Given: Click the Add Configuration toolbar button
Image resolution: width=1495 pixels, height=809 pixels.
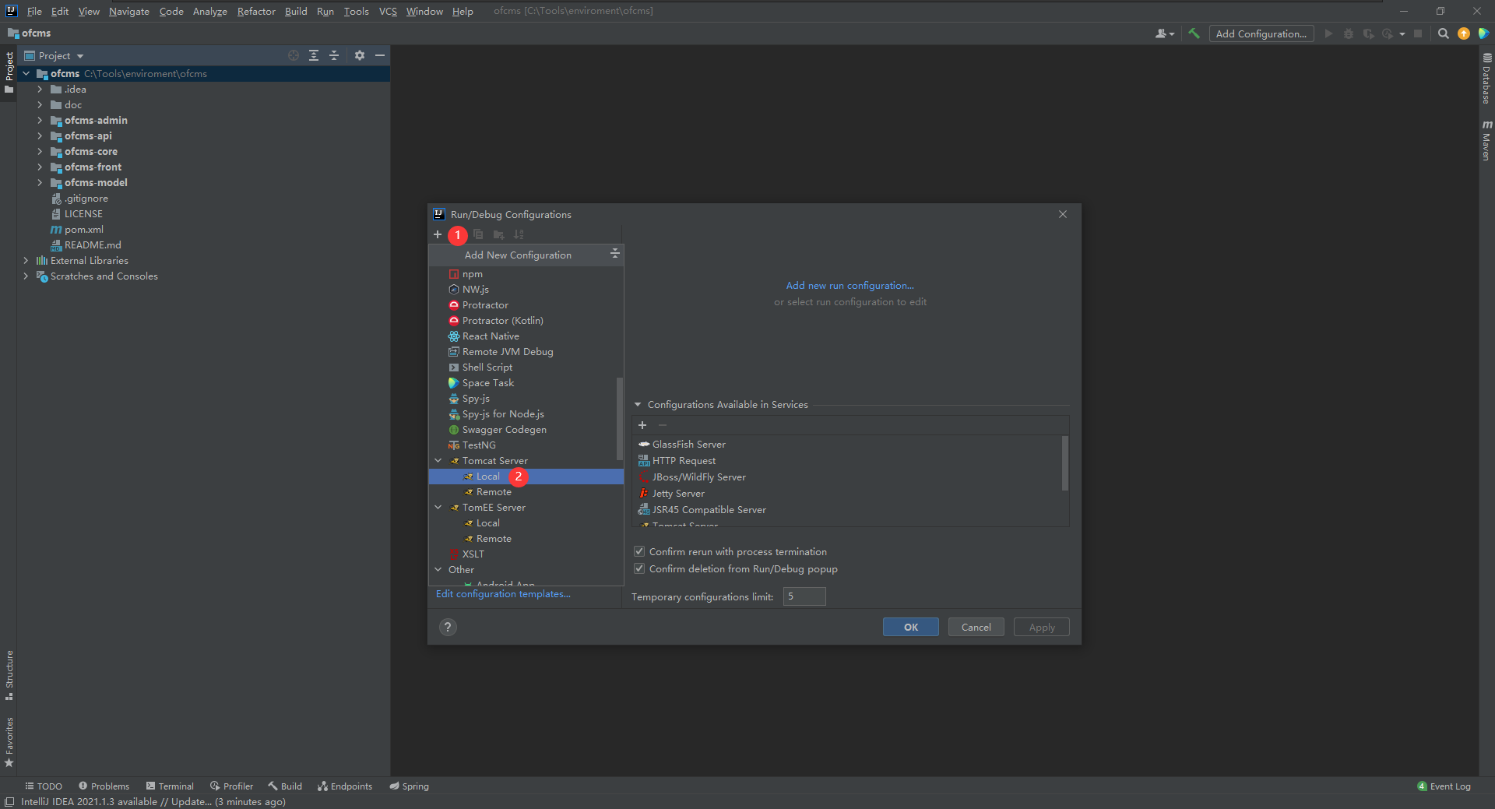Looking at the screenshot, I should [1261, 33].
